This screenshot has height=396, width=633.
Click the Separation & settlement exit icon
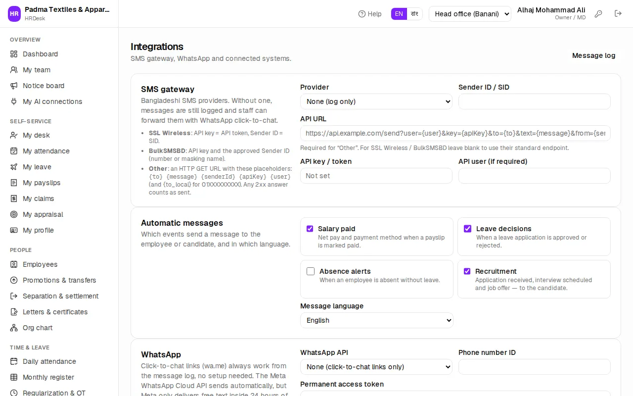(x=14, y=296)
